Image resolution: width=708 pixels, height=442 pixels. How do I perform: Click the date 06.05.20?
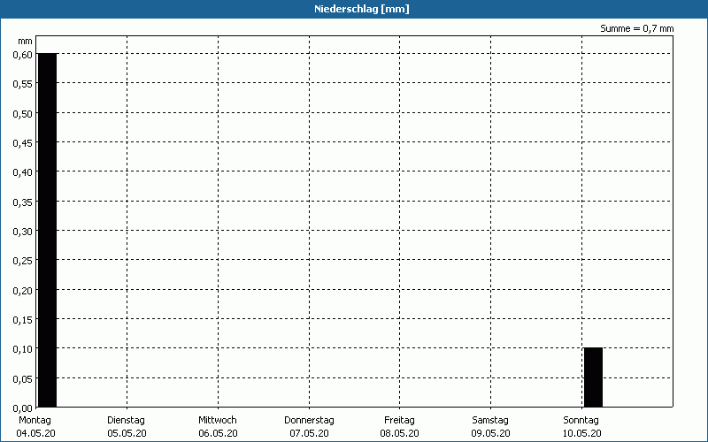click(x=218, y=433)
